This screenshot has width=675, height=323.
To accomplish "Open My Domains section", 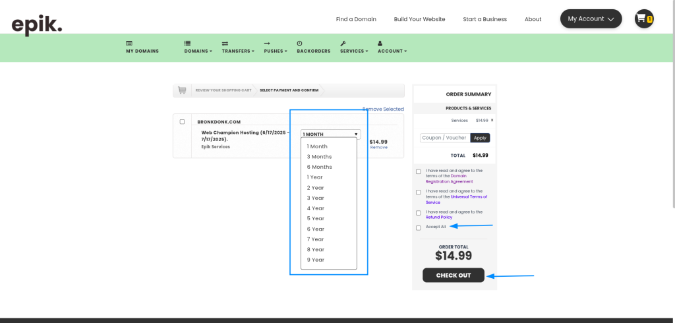I will 142,47.
